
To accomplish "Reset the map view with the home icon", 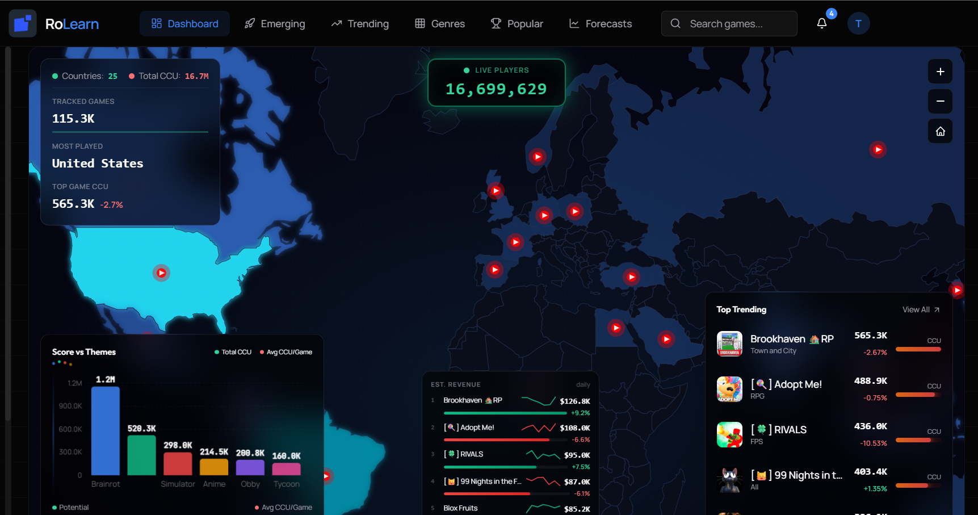I will click(x=940, y=131).
